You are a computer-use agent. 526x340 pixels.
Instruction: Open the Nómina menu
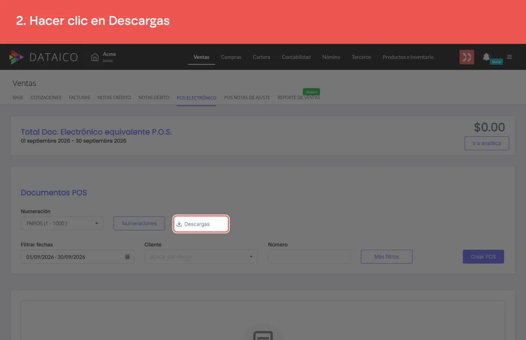[331, 57]
